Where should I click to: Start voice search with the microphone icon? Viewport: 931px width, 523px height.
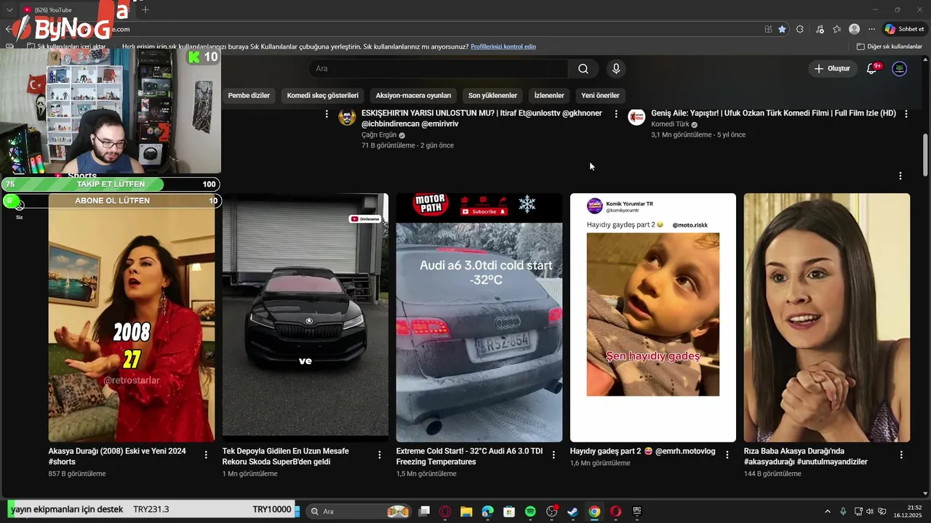[x=616, y=68]
